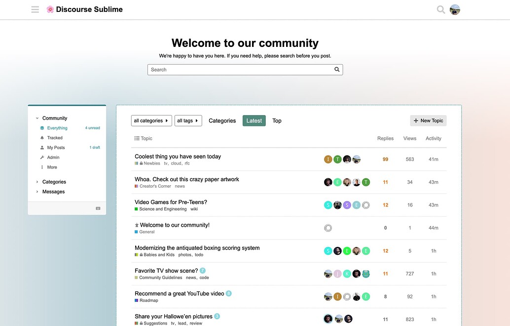Open keyboard shortcuts icon in sidebar
Screen dimensions: 510x326
(x=98, y=208)
